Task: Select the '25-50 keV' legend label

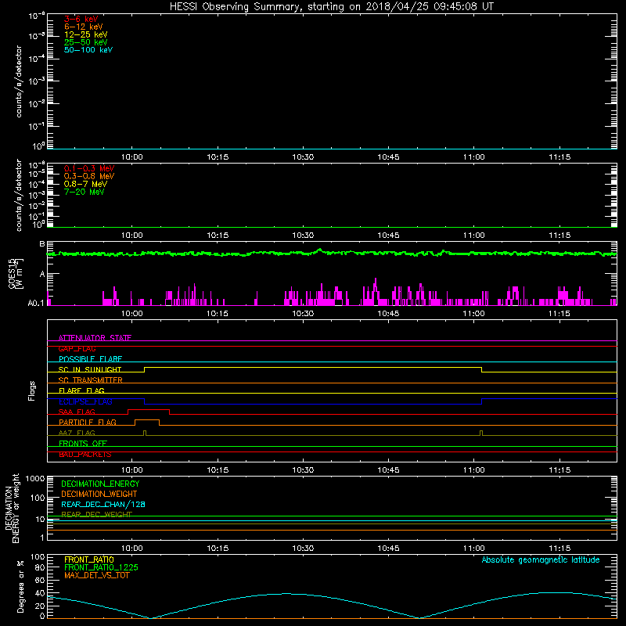Action: tap(85, 42)
